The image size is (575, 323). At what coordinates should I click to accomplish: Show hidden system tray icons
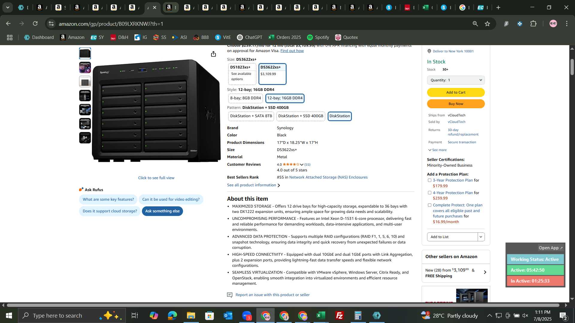click(x=489, y=316)
